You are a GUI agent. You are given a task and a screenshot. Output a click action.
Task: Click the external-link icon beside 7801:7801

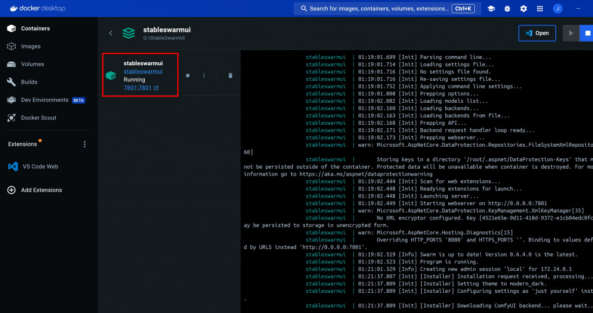pyautogui.click(x=156, y=88)
